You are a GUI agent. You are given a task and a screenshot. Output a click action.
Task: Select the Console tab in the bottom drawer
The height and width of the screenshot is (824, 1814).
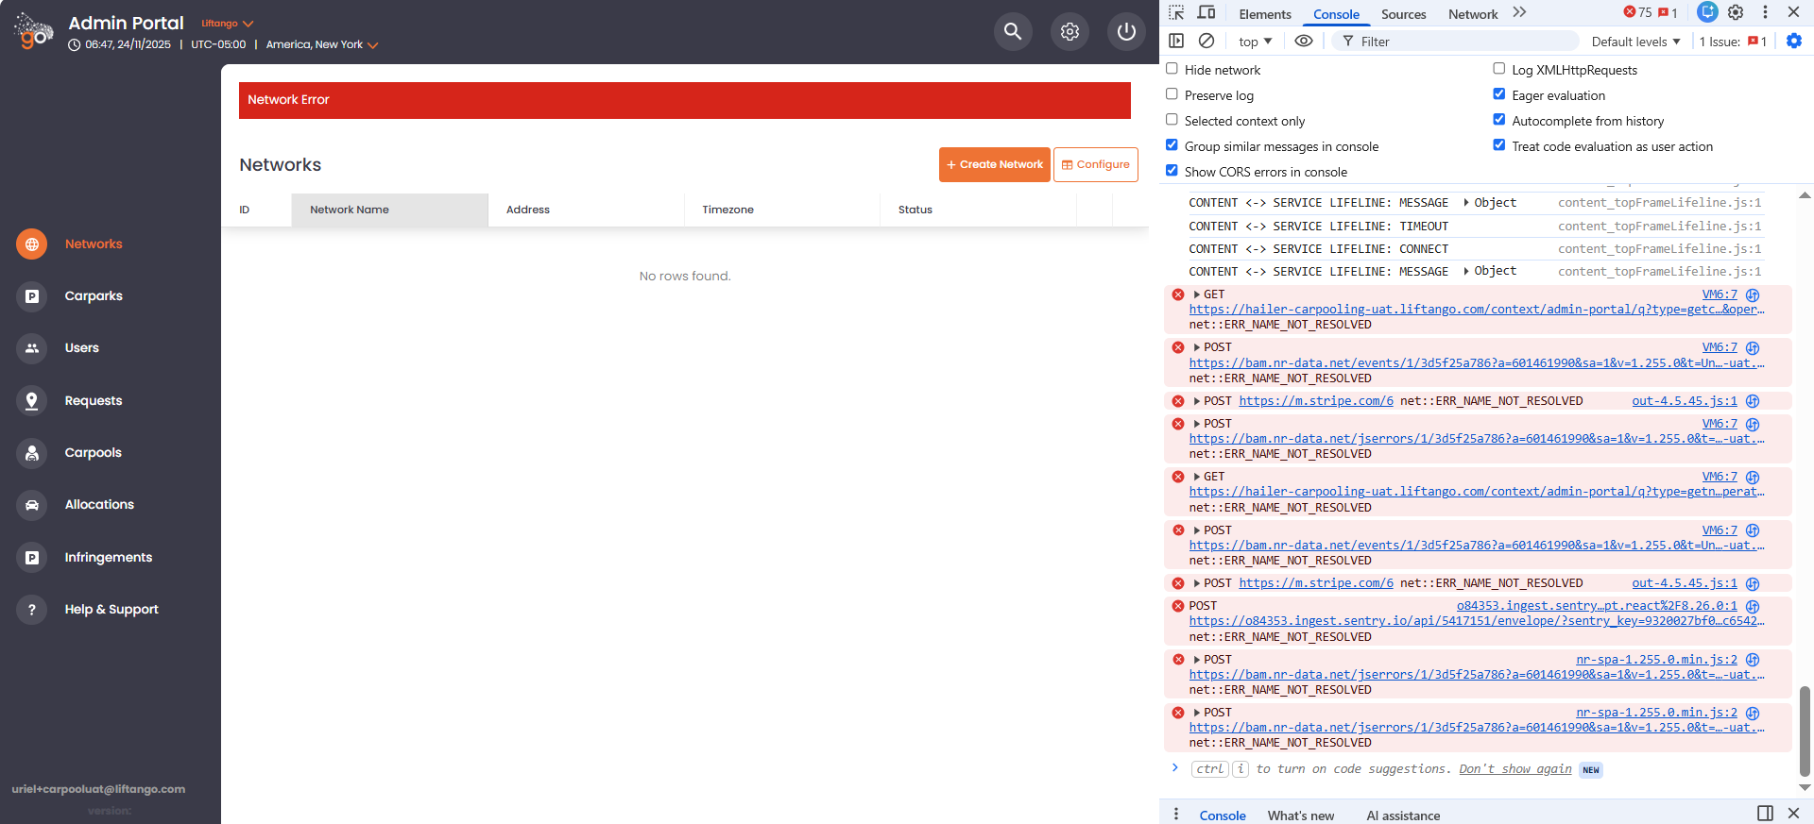click(x=1223, y=816)
